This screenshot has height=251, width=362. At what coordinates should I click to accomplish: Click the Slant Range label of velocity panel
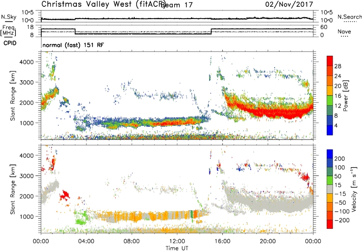13,189
